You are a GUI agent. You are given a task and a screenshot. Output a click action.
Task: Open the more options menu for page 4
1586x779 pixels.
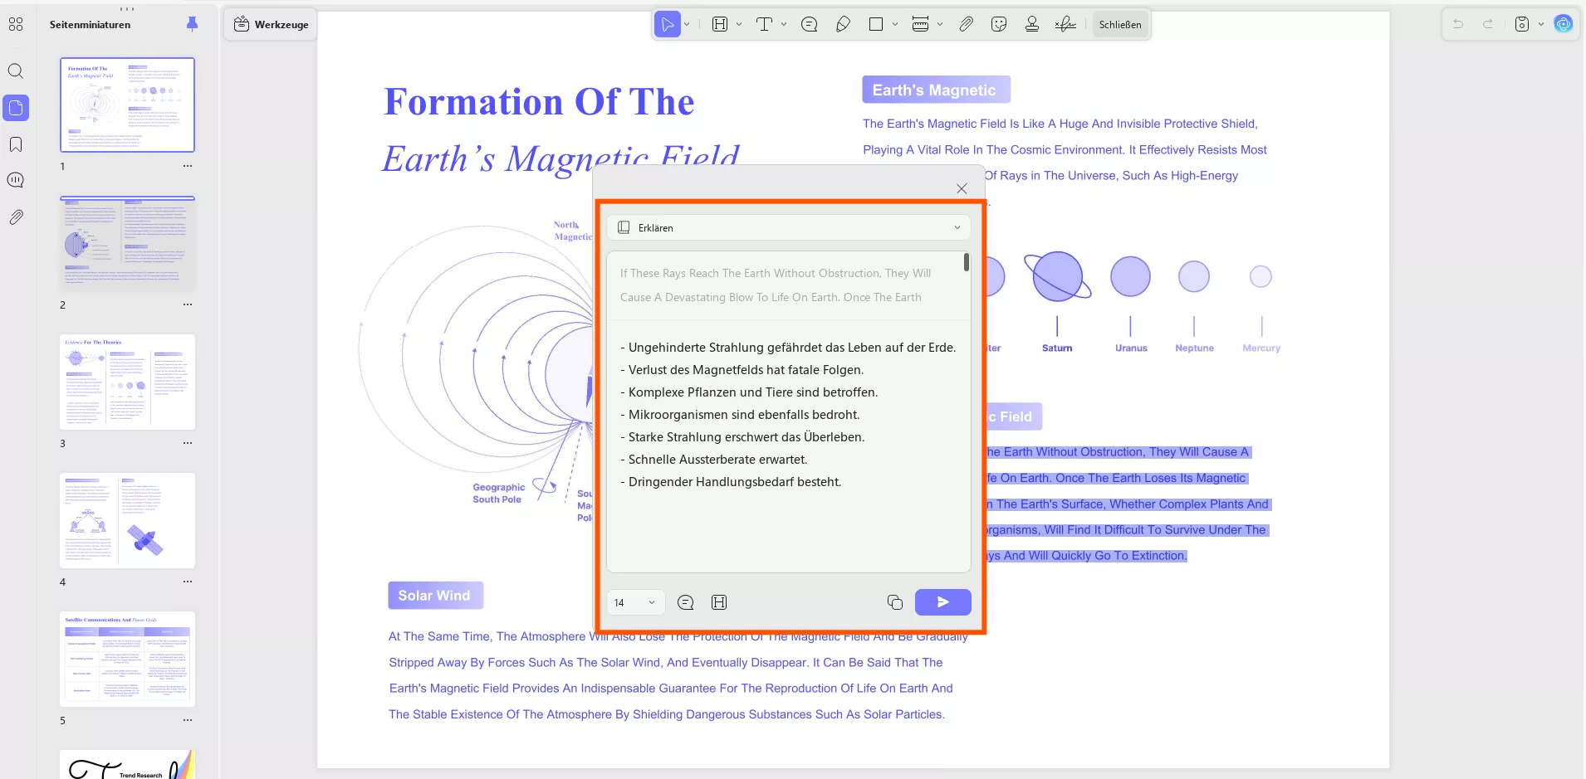[188, 582]
